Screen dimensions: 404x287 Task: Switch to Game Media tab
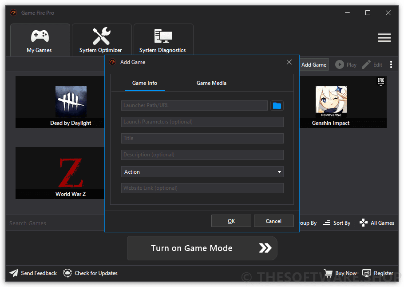[x=211, y=83]
